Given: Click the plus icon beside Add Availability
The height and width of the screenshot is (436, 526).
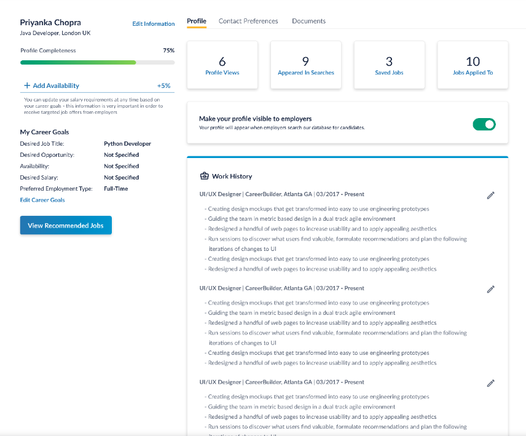Looking at the screenshot, I should click(x=27, y=86).
